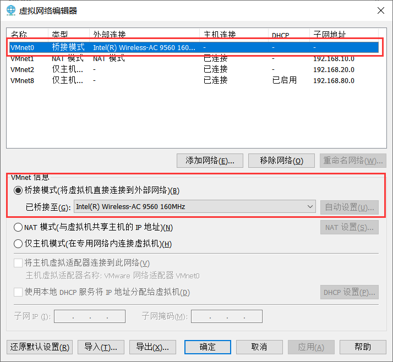Select the VMnet8 row
The height and width of the screenshot is (362, 393).
pyautogui.click(x=194, y=80)
